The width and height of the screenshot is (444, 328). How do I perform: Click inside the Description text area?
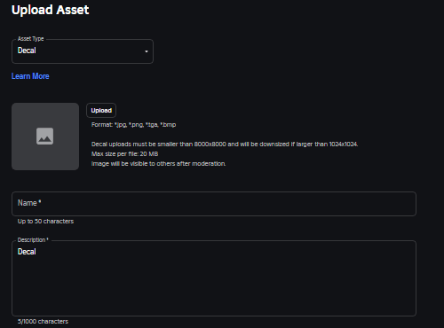tap(214, 278)
